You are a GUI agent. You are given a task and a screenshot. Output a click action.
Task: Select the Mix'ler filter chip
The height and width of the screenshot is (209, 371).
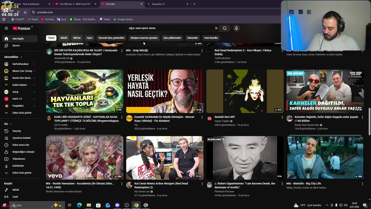[77, 38]
